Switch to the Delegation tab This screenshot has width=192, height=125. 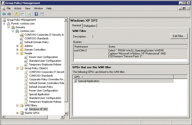(90, 26)
